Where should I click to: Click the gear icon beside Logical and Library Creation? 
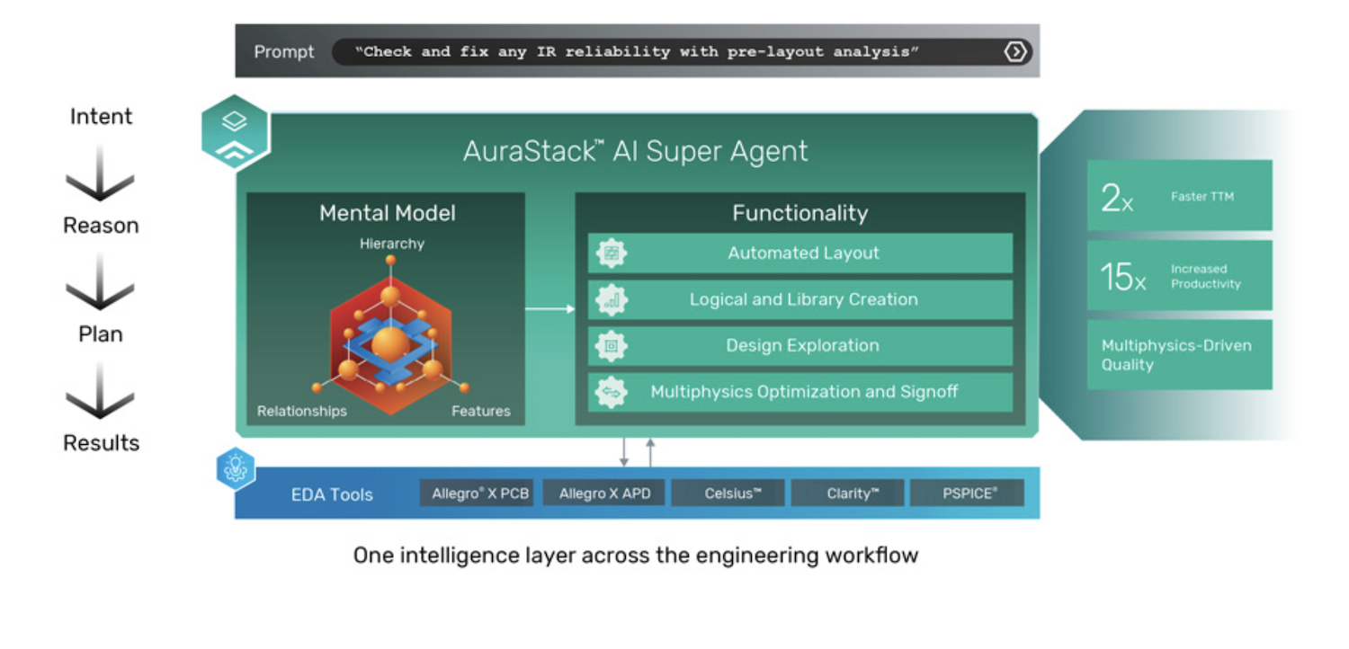tap(612, 300)
